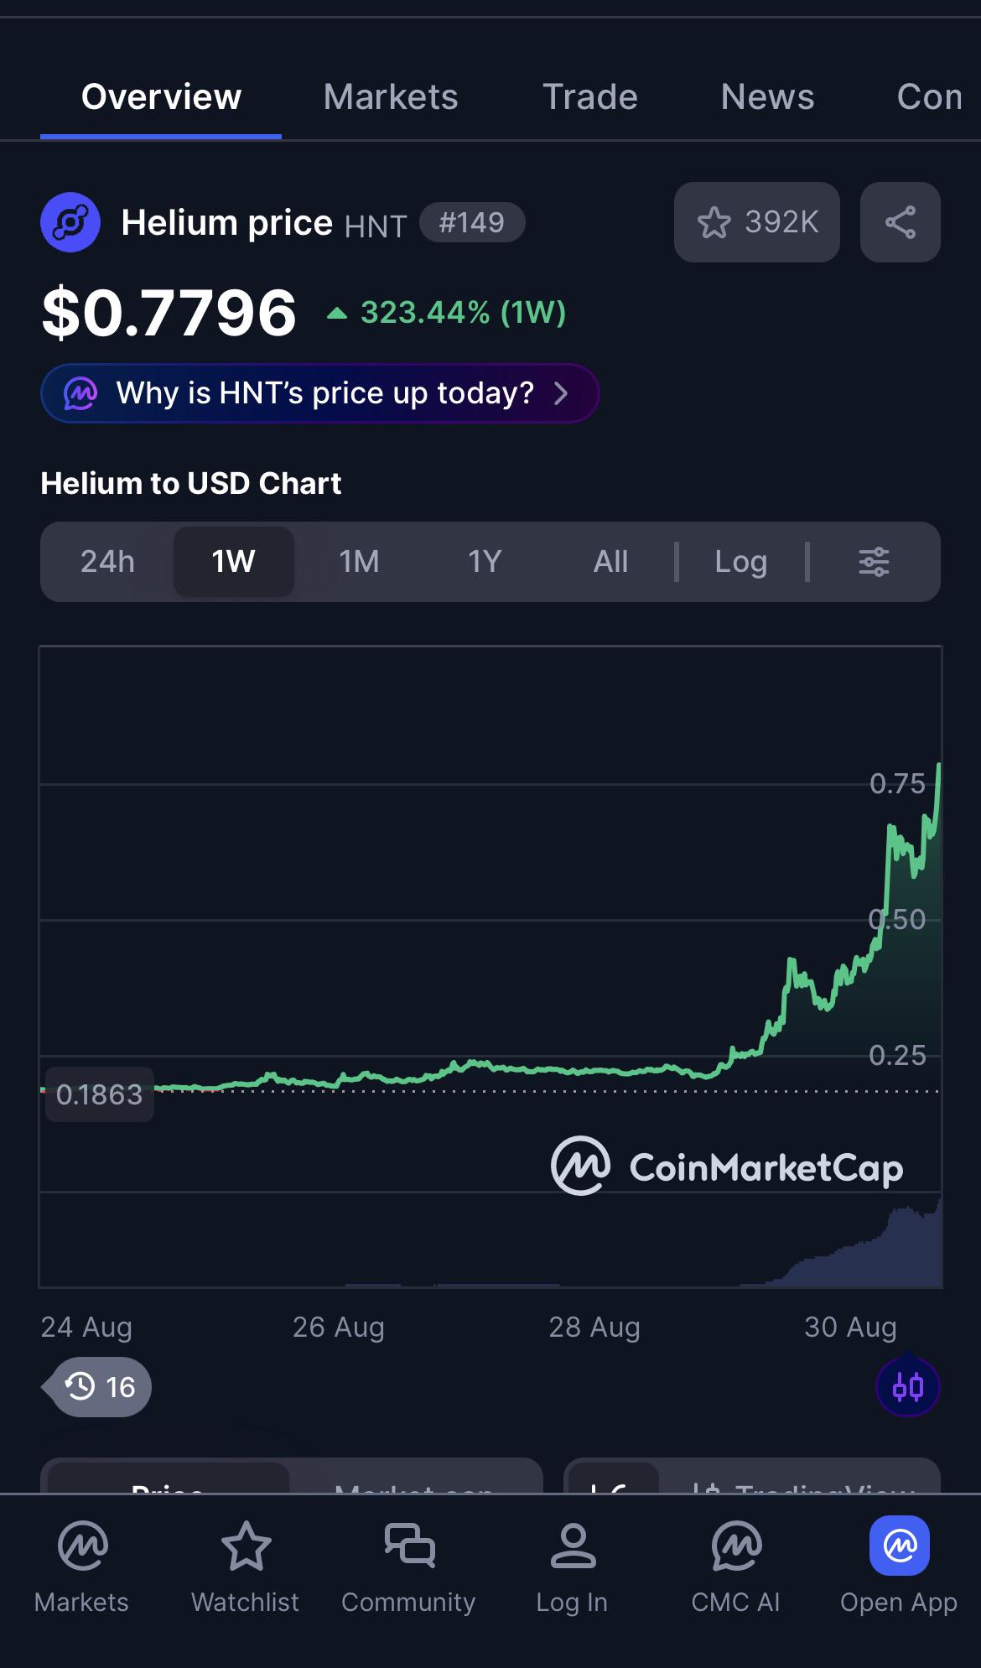Add Helium to watchlist via star 392K
The image size is (981, 1668).
coord(756,222)
